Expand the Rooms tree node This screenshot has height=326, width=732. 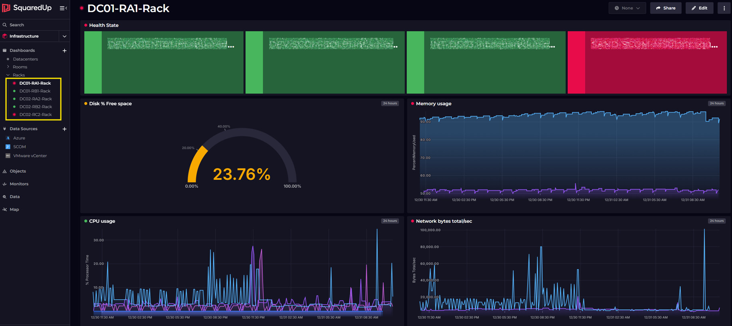click(x=8, y=67)
